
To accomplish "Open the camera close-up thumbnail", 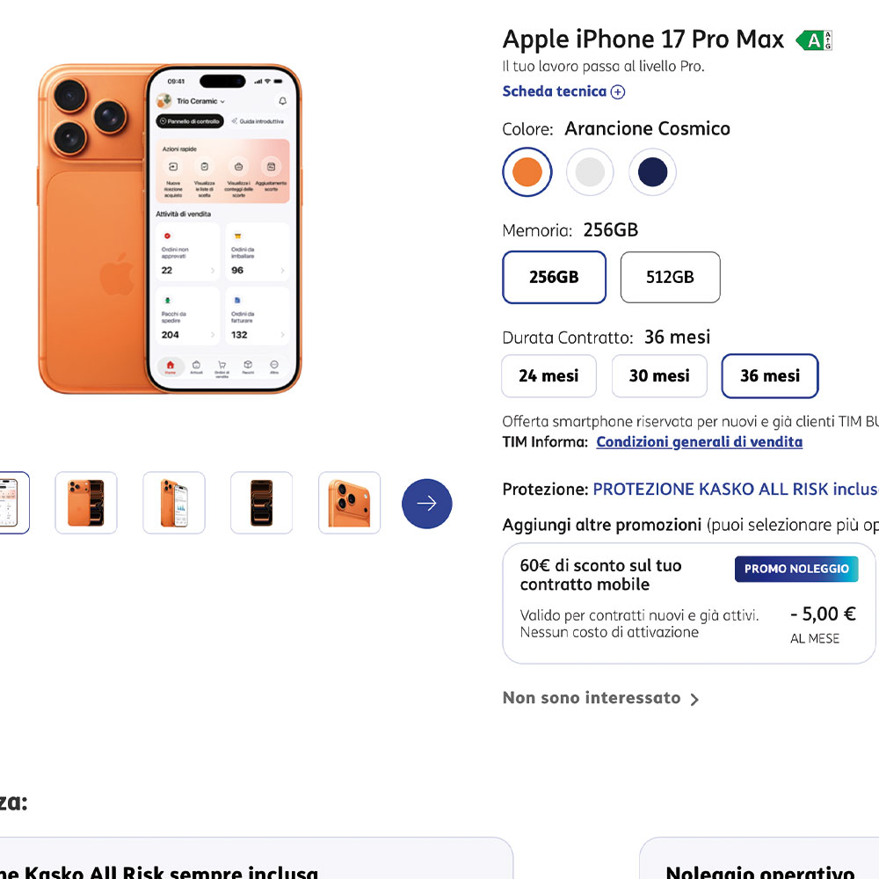I will (350, 503).
